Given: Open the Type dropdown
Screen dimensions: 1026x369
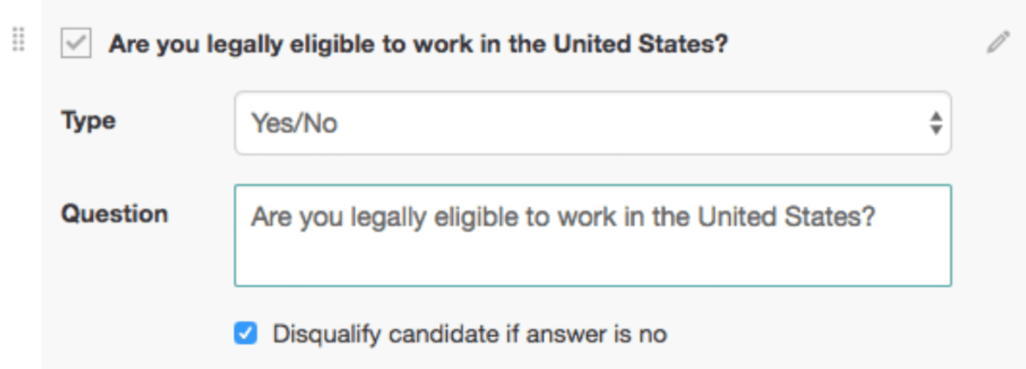Looking at the screenshot, I should 592,123.
